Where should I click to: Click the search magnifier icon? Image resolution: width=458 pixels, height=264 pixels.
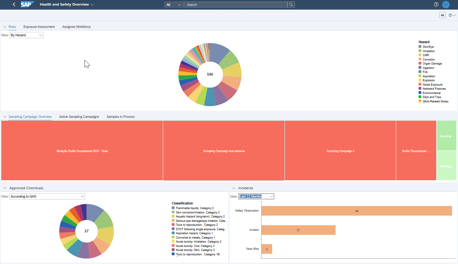291,5
